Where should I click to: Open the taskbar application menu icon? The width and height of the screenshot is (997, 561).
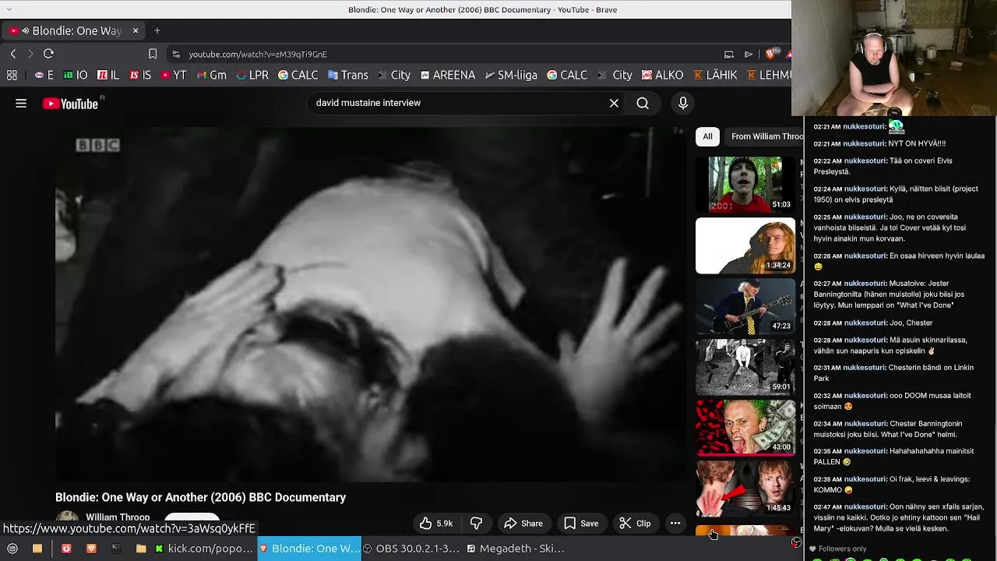pos(12,549)
